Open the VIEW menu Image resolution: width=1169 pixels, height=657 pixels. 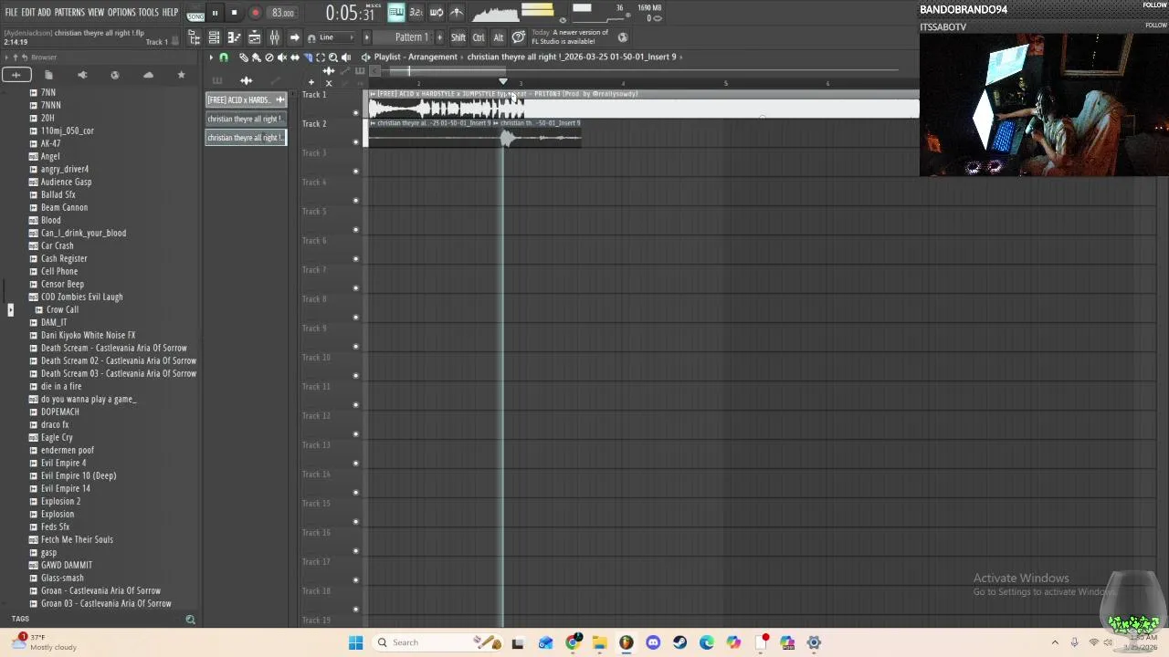pyautogui.click(x=96, y=13)
